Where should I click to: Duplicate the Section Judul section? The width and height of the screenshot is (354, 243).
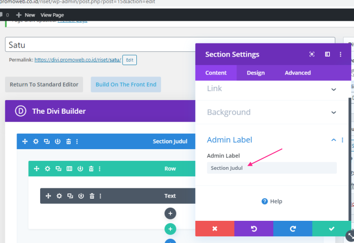(x=47, y=142)
